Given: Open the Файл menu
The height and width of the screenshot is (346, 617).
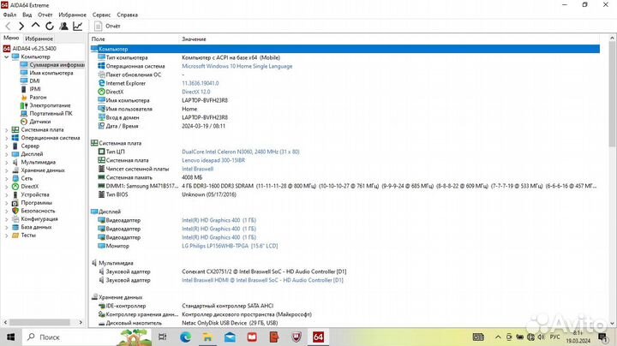Looking at the screenshot, I should click(x=9, y=15).
